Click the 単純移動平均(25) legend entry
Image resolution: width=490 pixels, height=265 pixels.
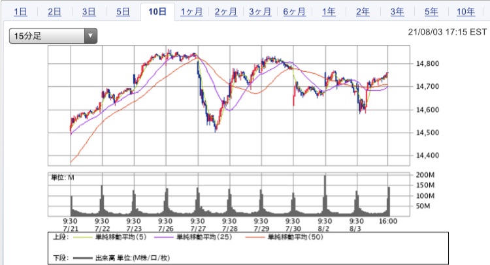coord(204,237)
